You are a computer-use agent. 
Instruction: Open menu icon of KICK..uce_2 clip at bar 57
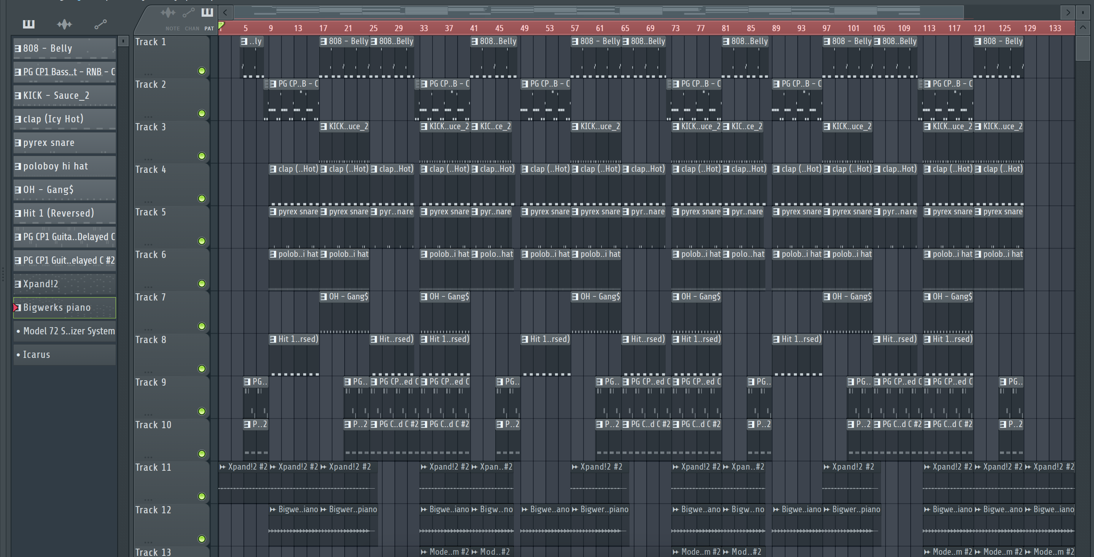575,127
